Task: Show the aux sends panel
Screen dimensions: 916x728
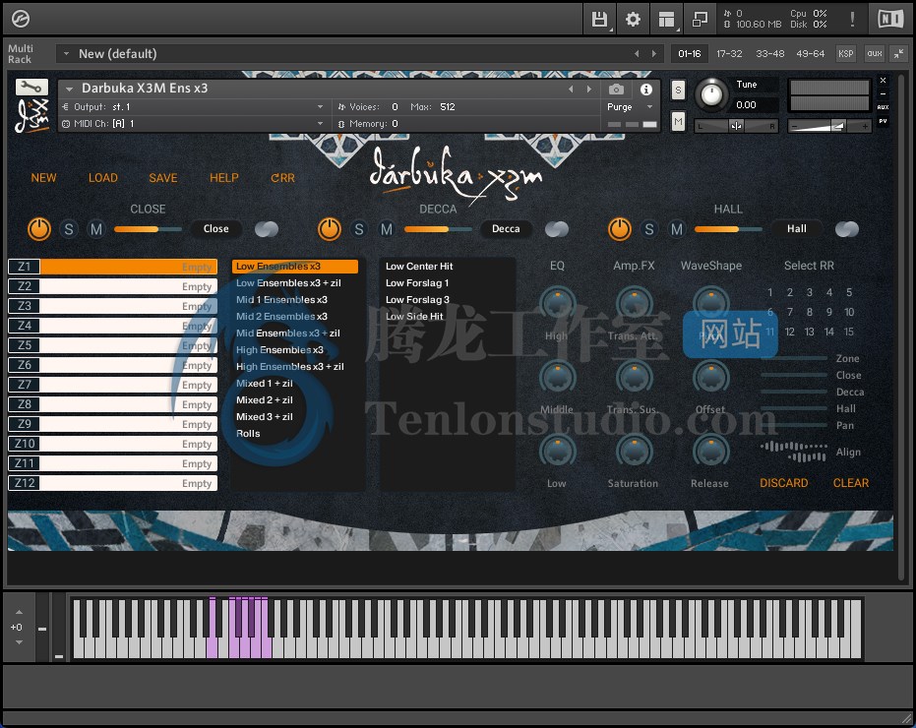Action: tap(875, 54)
